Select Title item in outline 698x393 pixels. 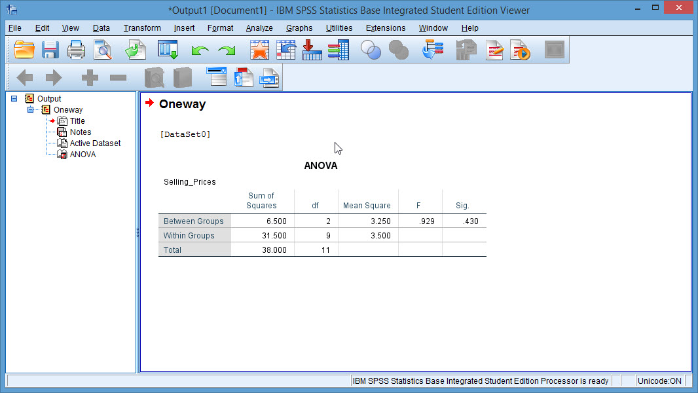77,121
